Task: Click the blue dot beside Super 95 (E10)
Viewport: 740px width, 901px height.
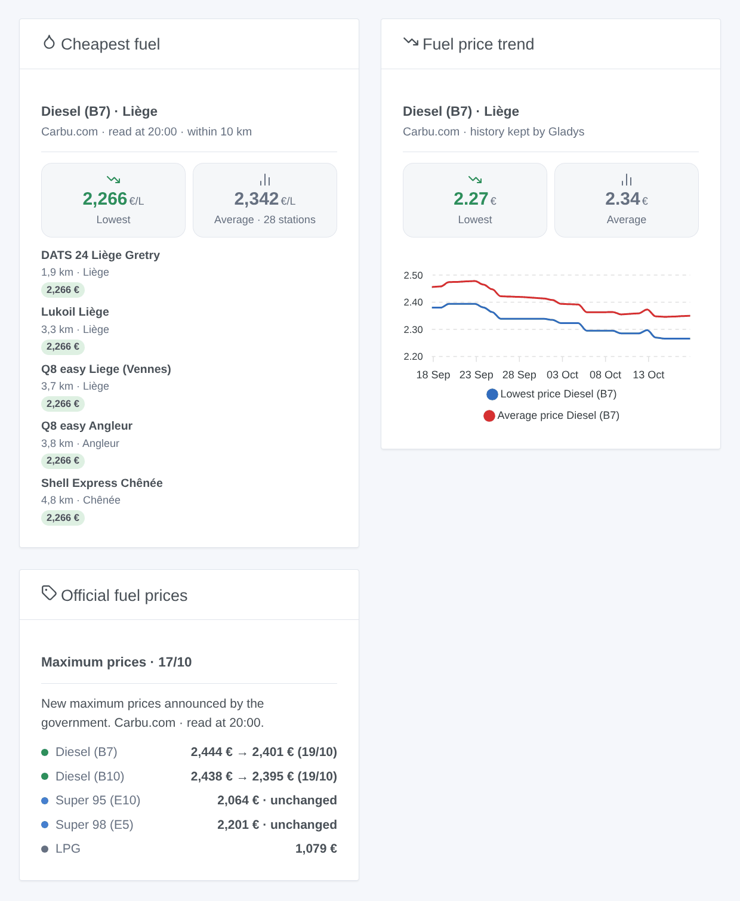Action: (x=45, y=801)
